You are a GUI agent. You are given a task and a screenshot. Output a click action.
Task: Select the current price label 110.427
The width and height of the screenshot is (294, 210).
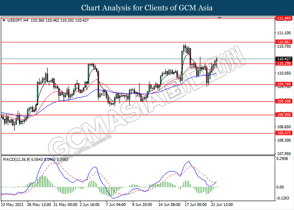pyautogui.click(x=284, y=59)
